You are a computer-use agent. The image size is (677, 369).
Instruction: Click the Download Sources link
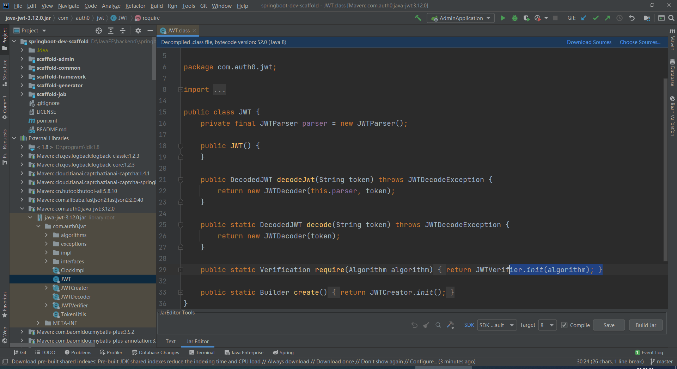[589, 42]
